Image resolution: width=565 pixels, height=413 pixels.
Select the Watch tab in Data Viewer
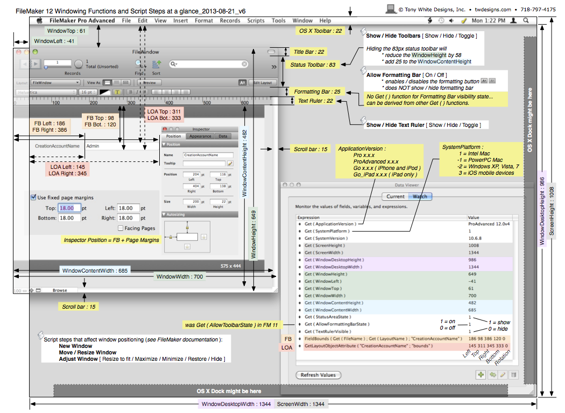pos(420,196)
